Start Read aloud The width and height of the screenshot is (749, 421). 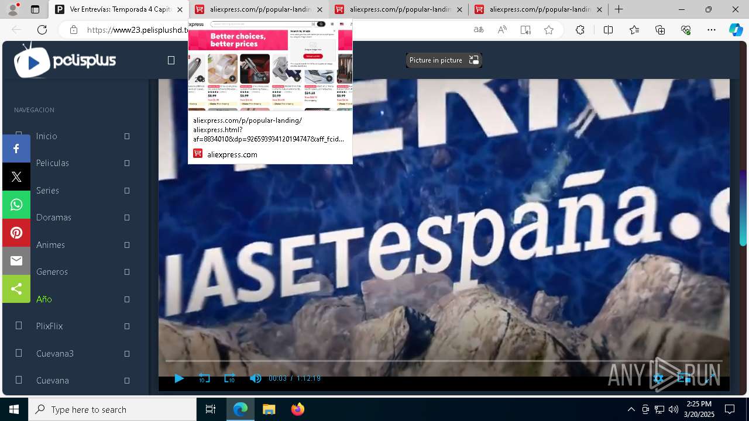click(502, 30)
